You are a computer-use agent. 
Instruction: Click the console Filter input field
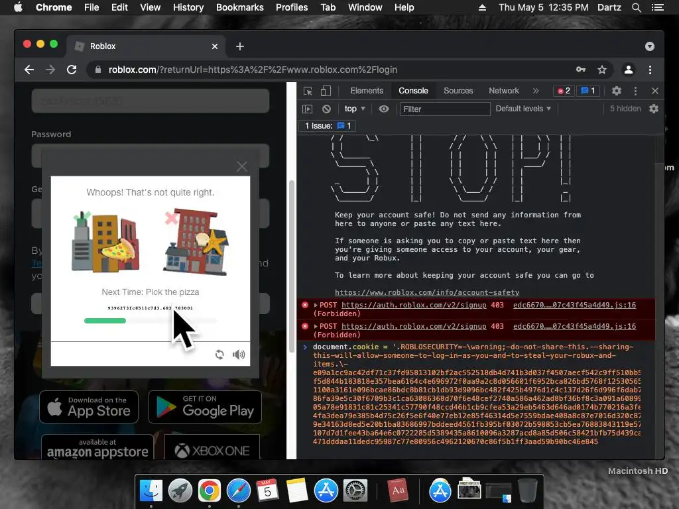[x=445, y=109]
